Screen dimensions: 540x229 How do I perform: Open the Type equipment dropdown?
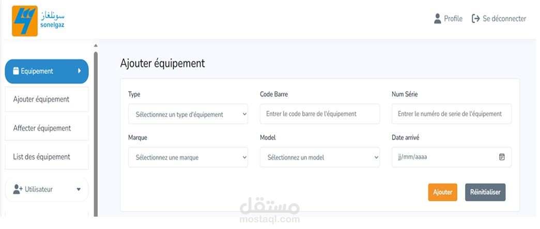coord(188,114)
